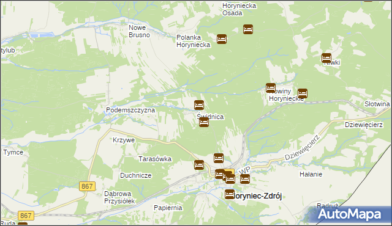
Task: Click the Polanka Horyniecka label
Action: pyautogui.click(x=194, y=41)
